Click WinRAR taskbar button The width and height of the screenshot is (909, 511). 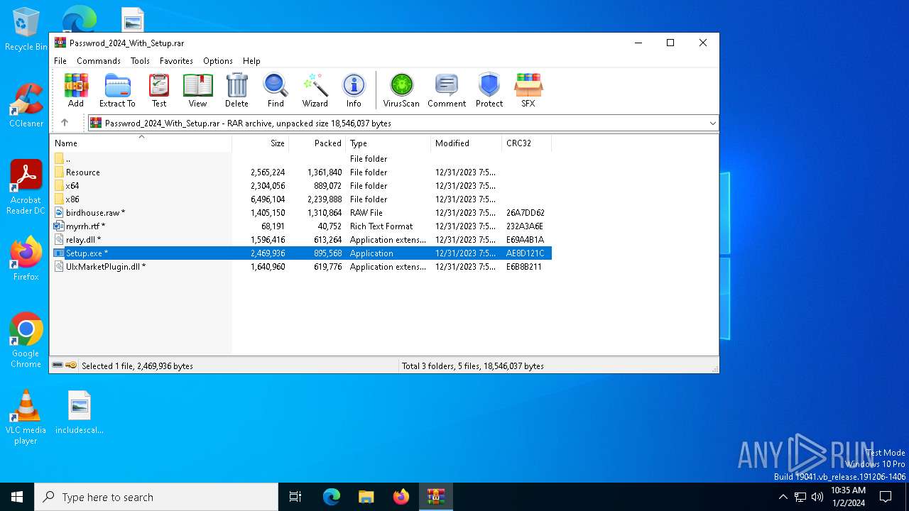coord(436,497)
